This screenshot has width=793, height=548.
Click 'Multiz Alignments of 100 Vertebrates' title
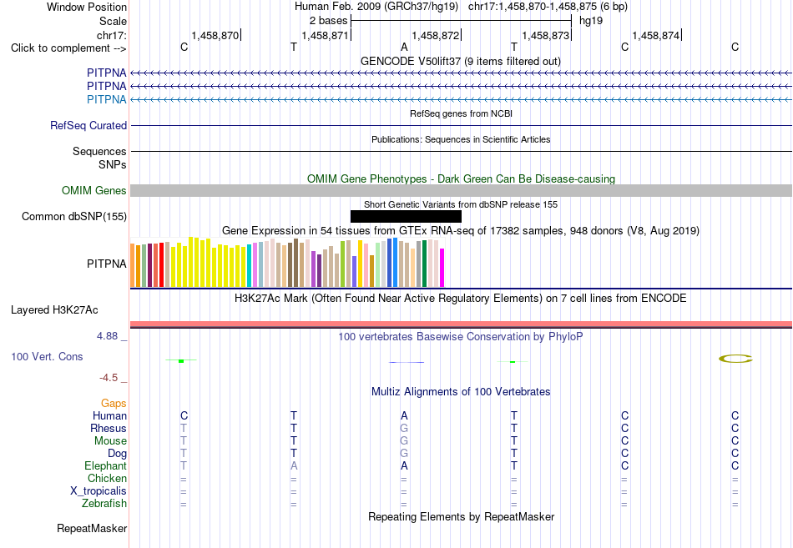pos(461,392)
